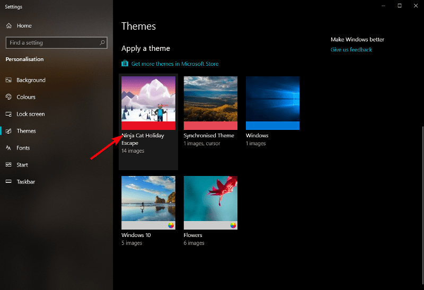Apply the Synchronised Theme
Screen dimensions: 424x290
point(210,103)
